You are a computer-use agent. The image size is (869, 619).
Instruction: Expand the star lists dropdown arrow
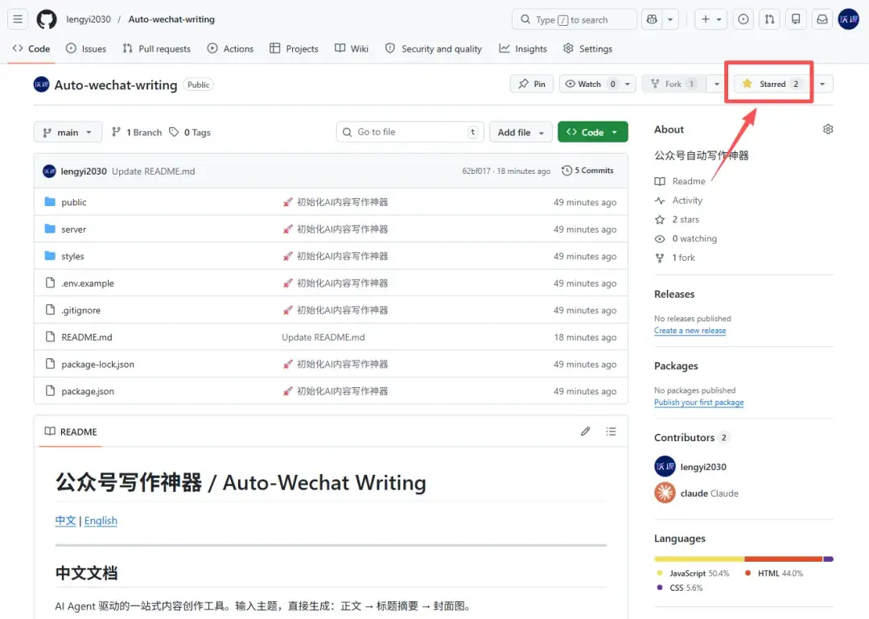[x=822, y=84]
